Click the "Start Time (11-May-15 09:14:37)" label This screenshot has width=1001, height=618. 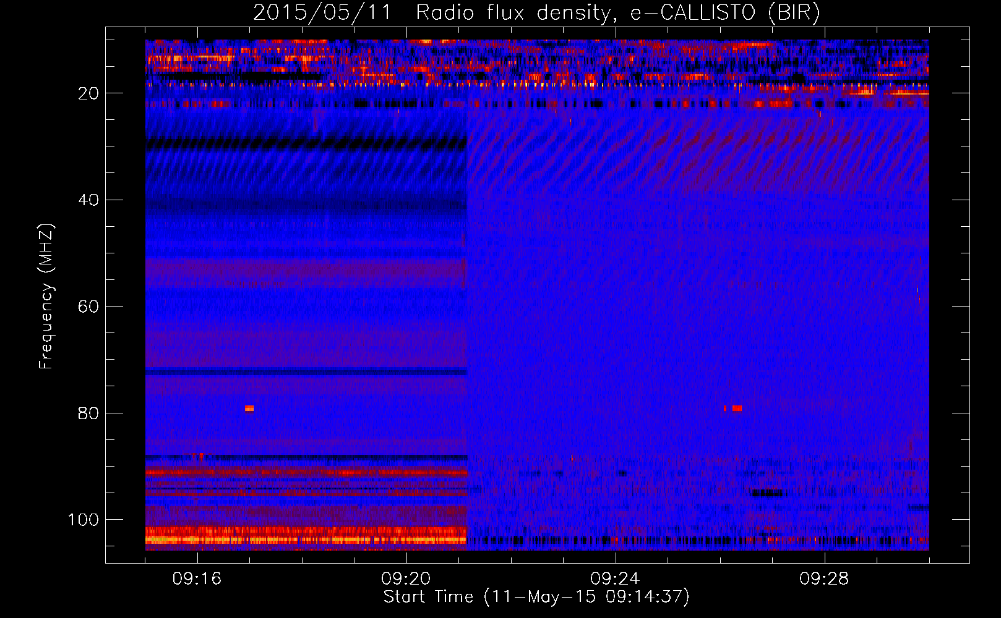[x=536, y=597]
